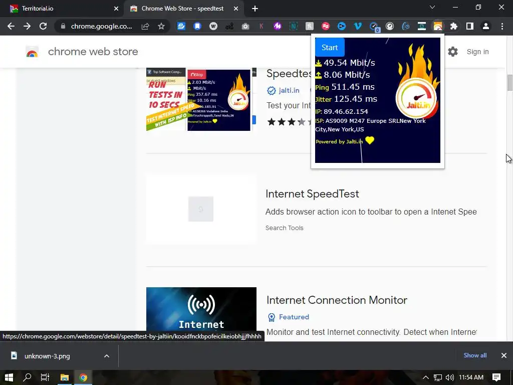Click the Search Tools category label

285,228
